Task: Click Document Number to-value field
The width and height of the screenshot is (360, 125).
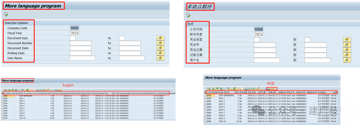Action: point(130,43)
